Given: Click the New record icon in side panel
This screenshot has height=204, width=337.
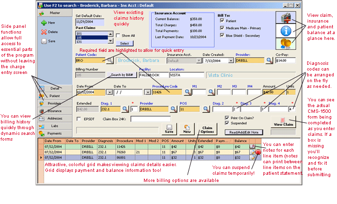Looking at the screenshot, I should (44, 23).
